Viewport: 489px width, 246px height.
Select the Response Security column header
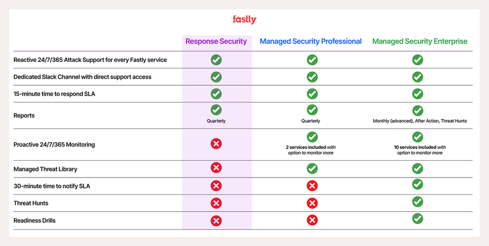(216, 41)
